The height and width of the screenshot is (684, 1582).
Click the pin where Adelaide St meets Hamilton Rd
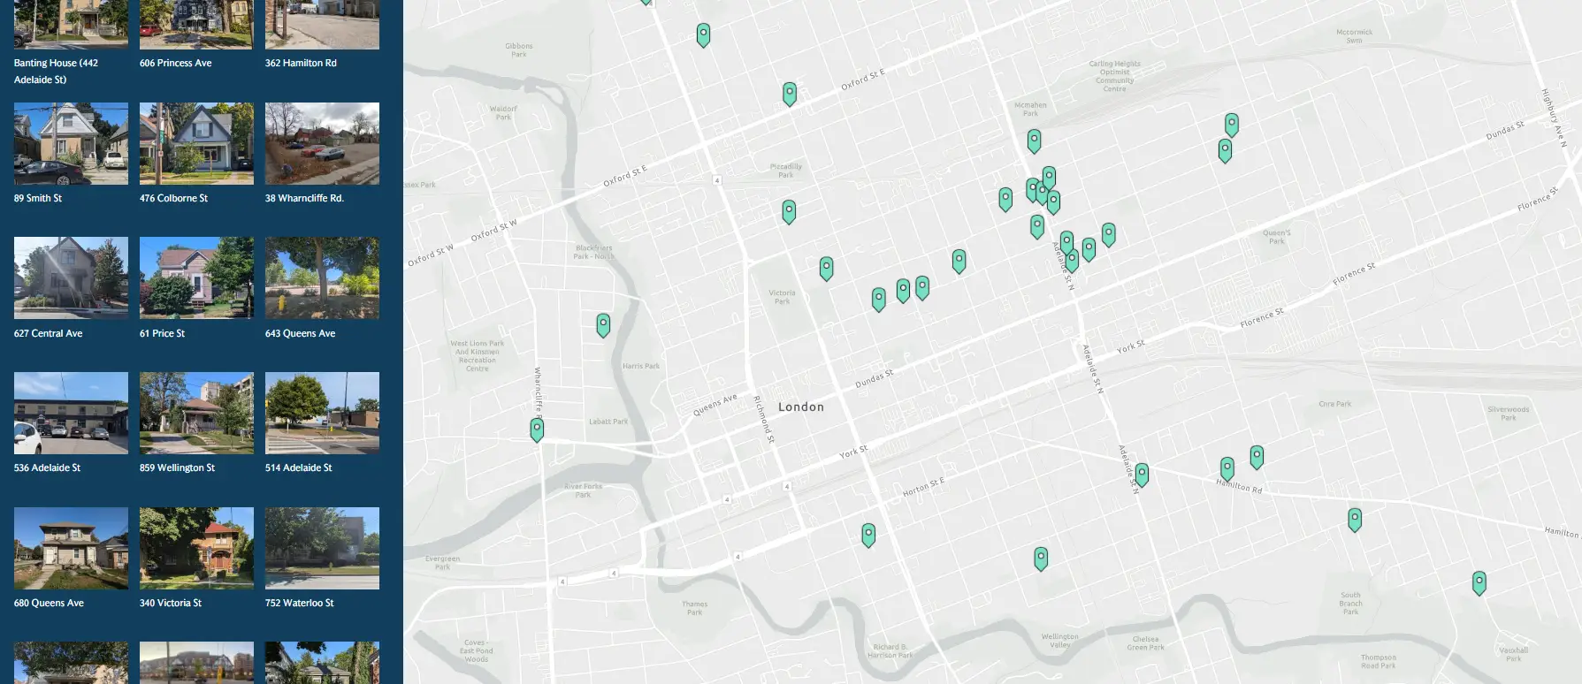1142,475
